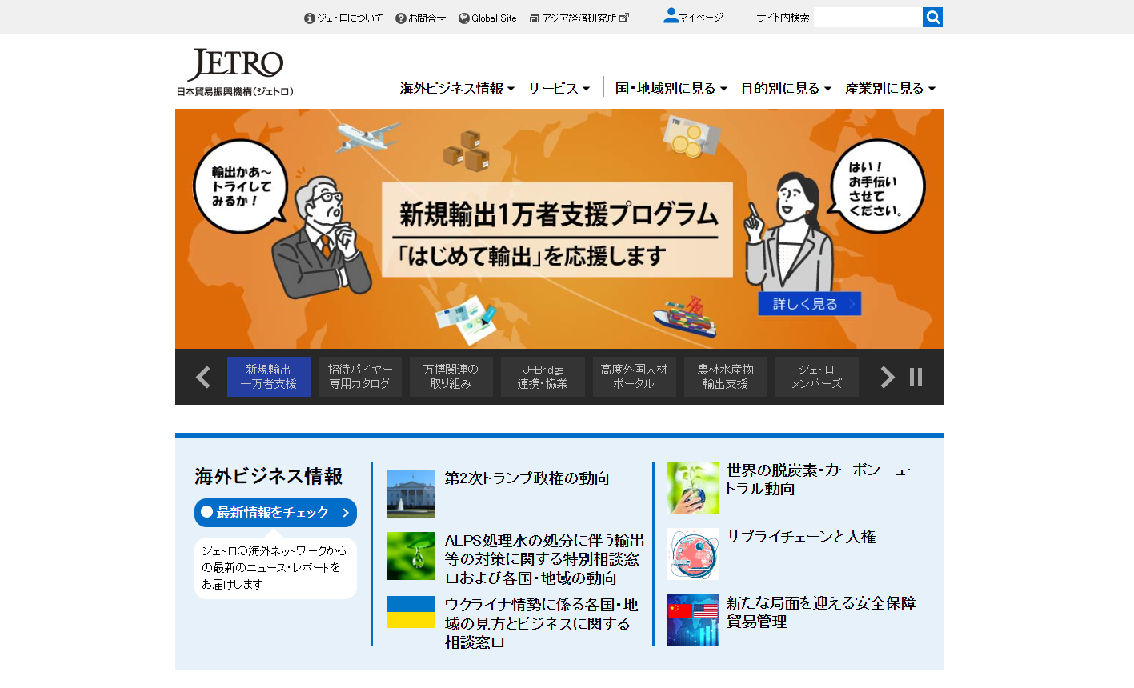Open the 国・地域別に見る dropdown
Viewport: 1134px width, 688px height.
[x=669, y=89]
